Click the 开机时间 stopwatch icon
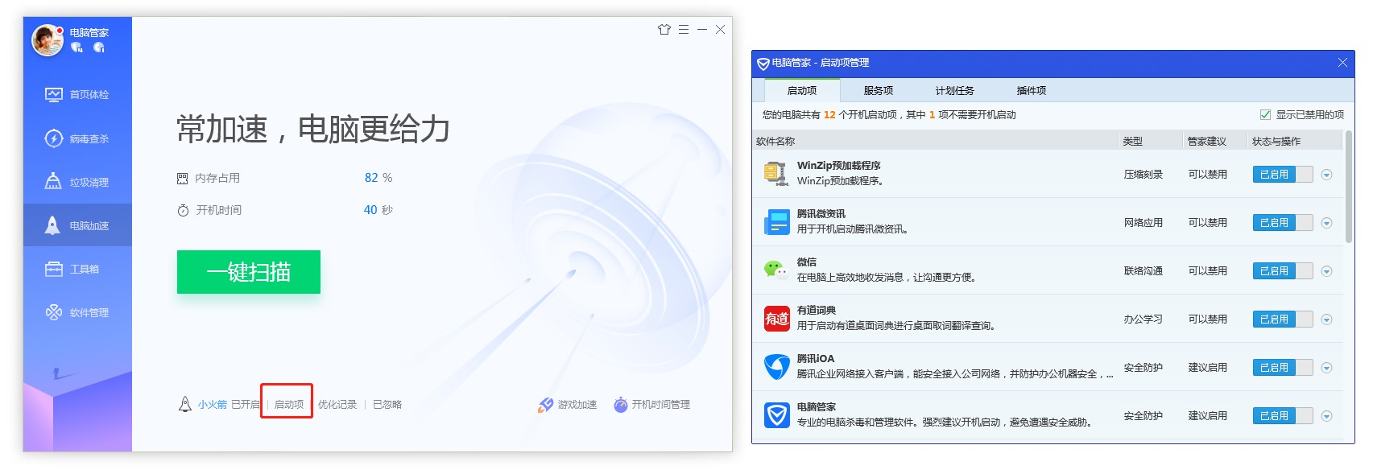 (x=183, y=210)
